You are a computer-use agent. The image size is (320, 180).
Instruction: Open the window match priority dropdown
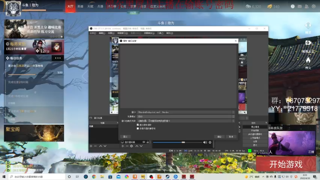pos(186,121)
